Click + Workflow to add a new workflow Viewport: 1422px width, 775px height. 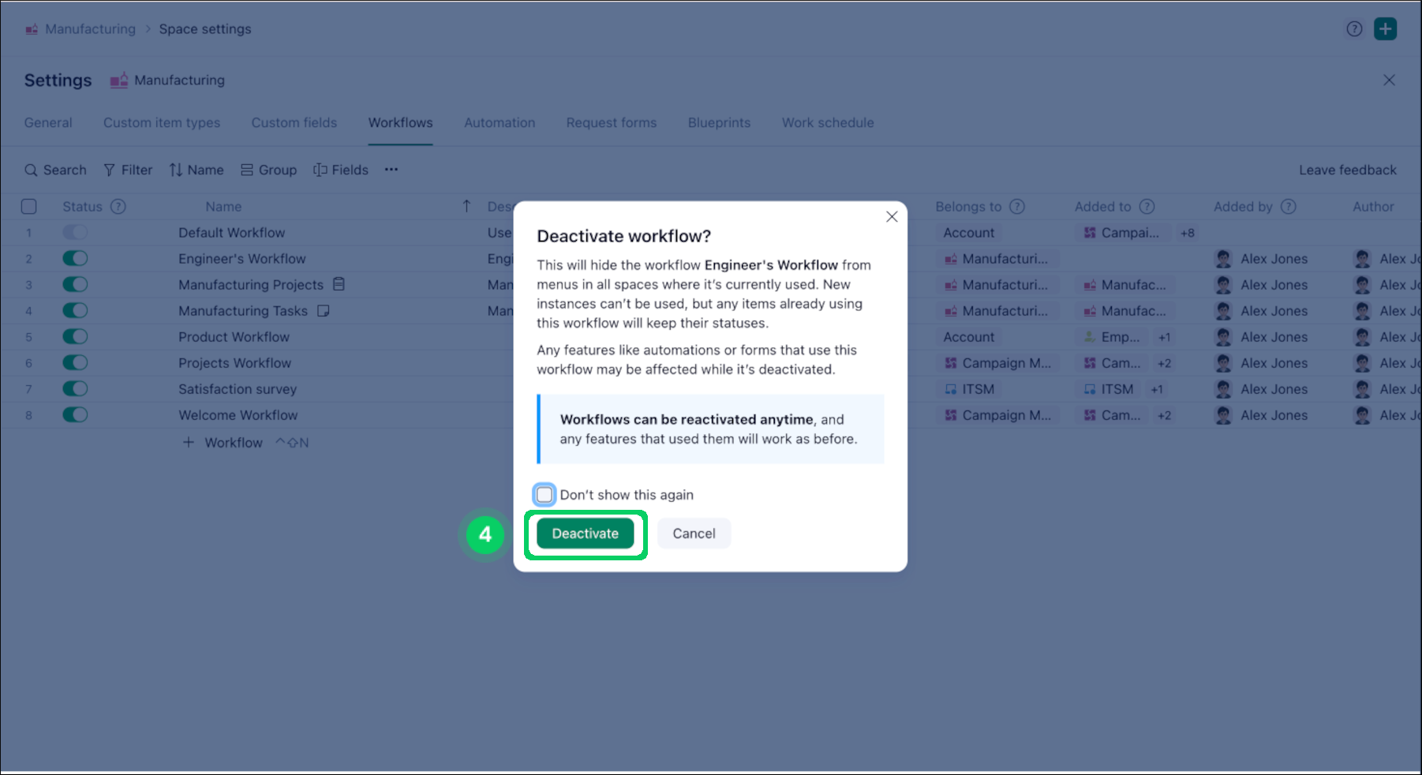coord(223,442)
